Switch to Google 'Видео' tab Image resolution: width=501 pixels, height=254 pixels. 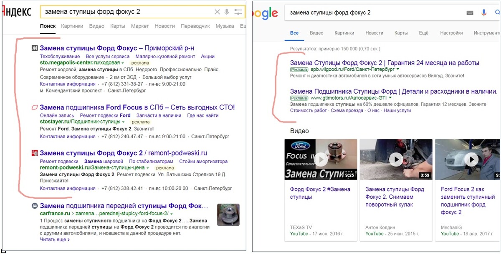pyautogui.click(x=316, y=33)
